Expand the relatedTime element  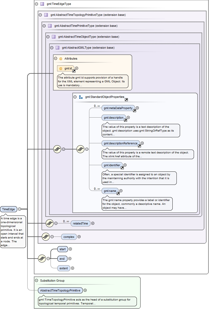tap(93, 223)
